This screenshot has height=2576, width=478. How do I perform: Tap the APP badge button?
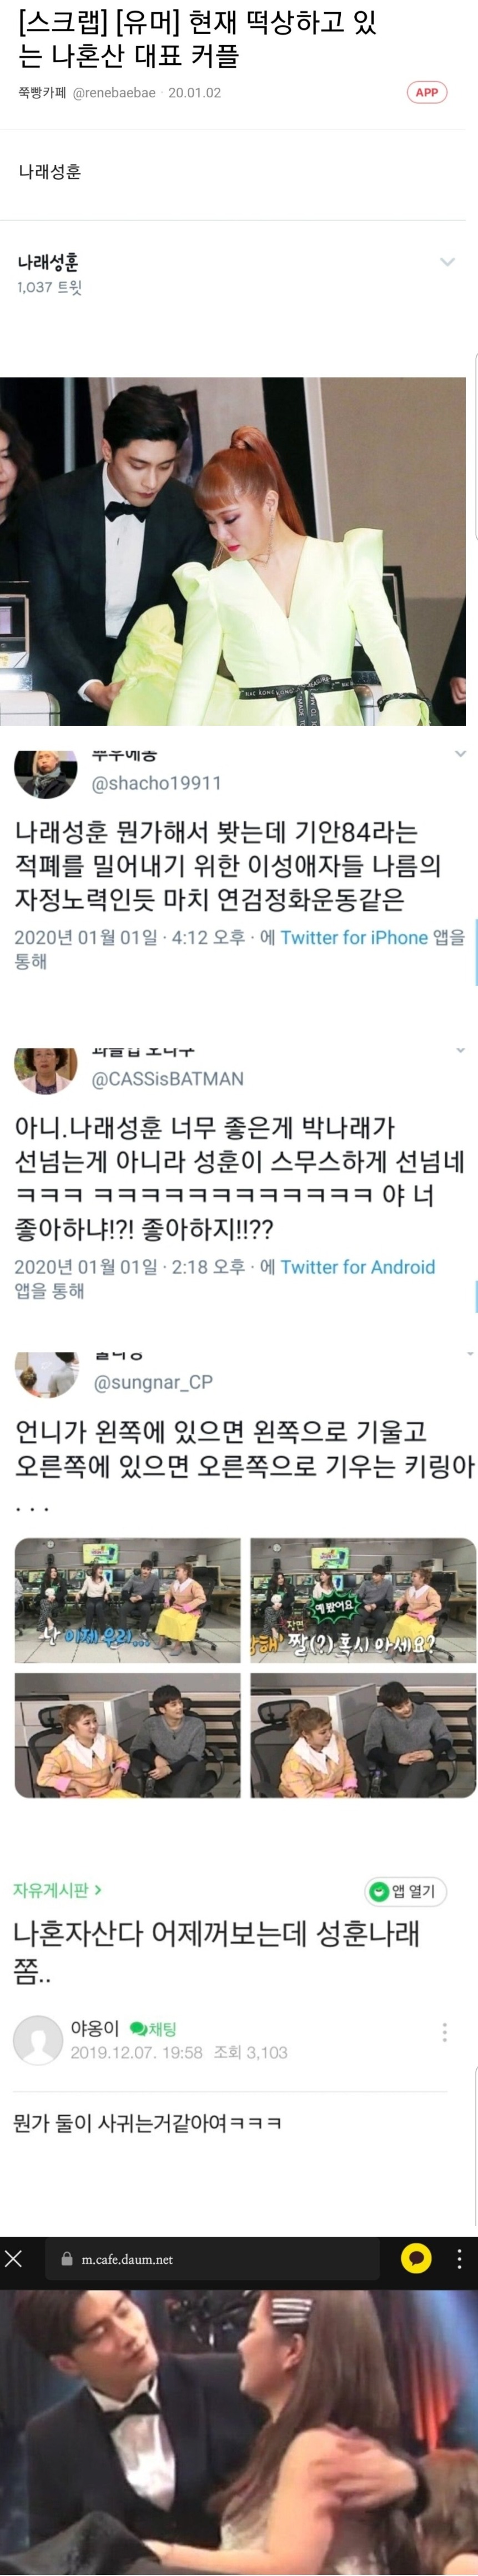coord(426,92)
